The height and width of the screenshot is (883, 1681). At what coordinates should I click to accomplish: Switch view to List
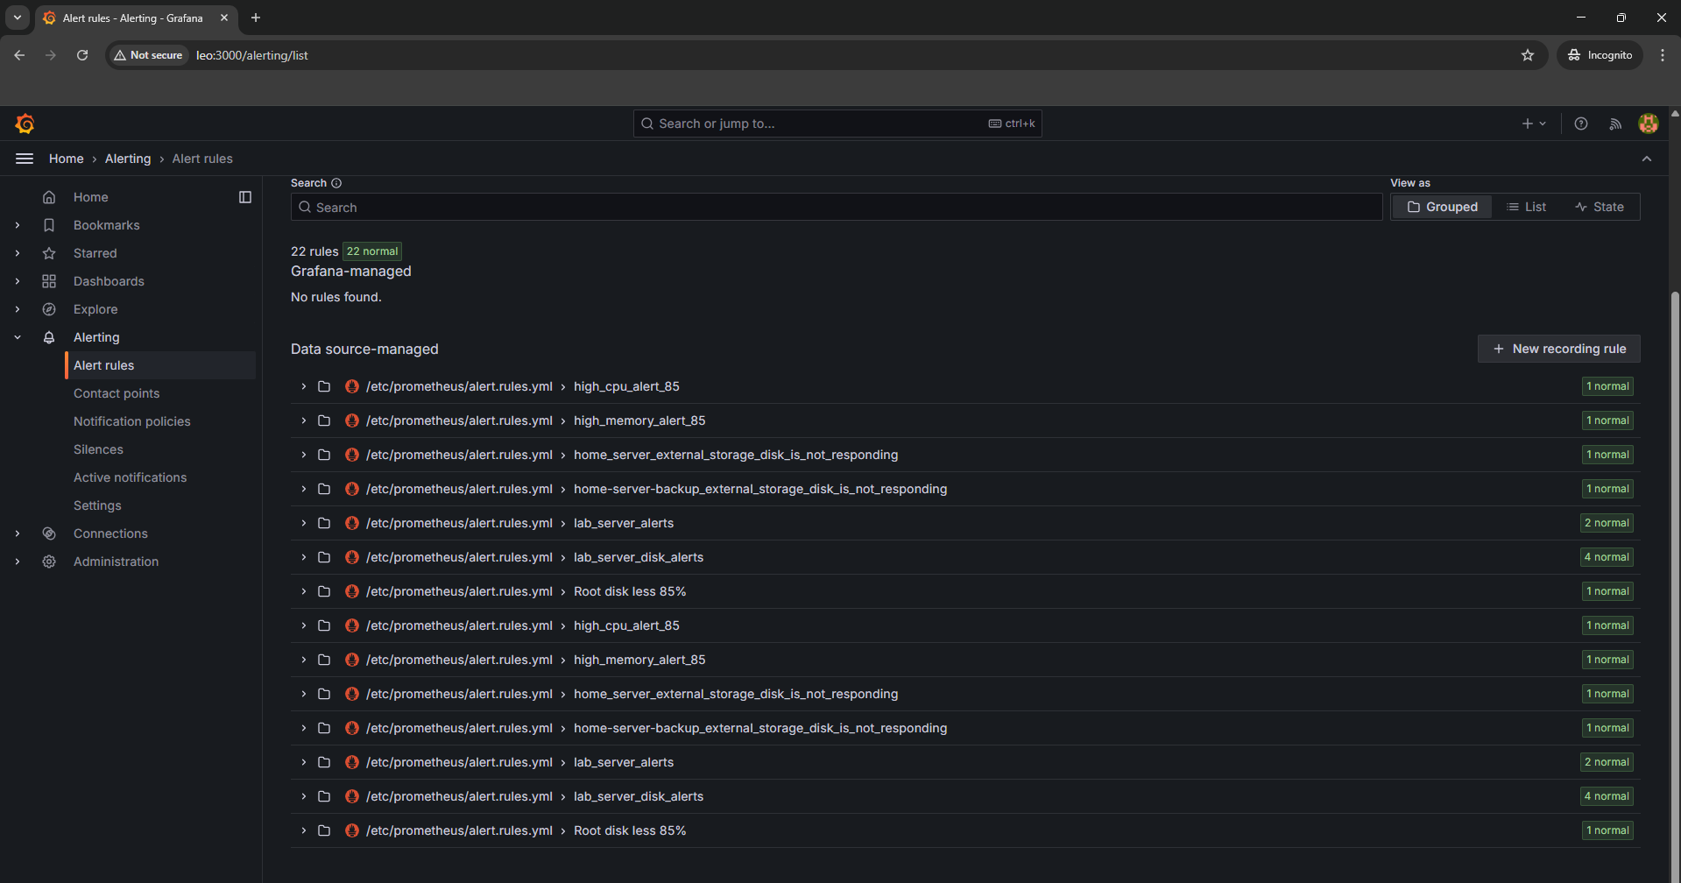1526,207
